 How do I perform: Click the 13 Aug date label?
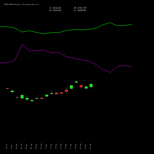(x=56, y=147)
